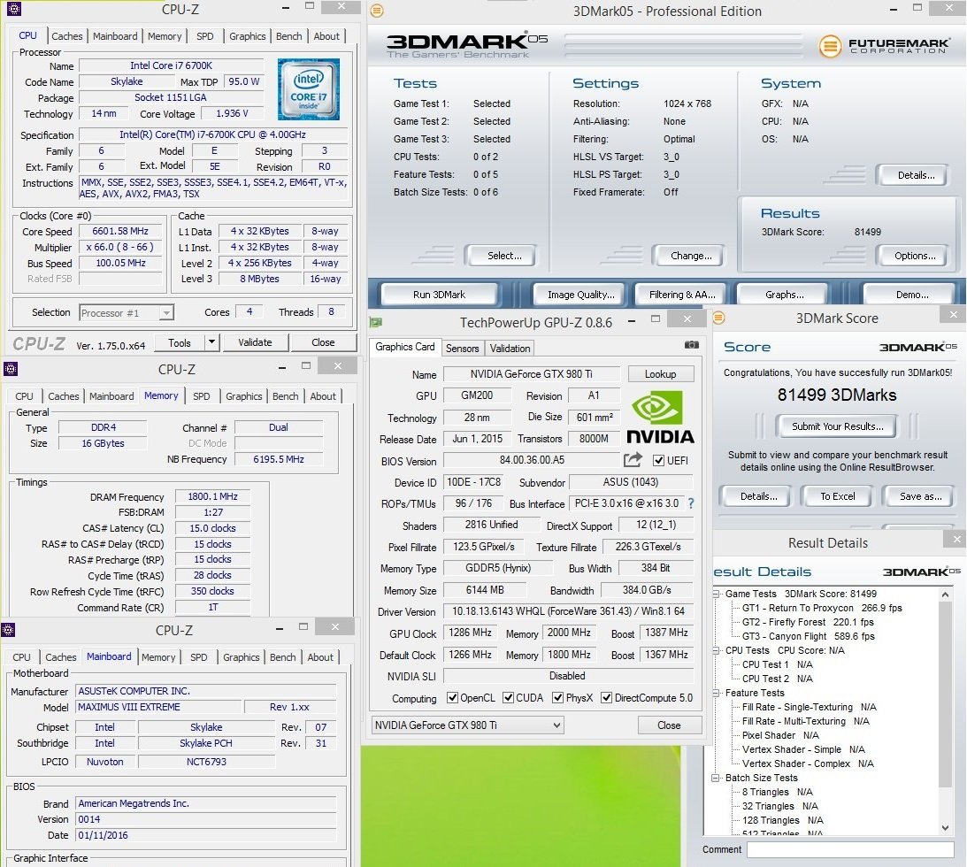Image resolution: width=967 pixels, height=867 pixels.
Task: Click the Details button in 3DMark Score window
Action: click(x=758, y=495)
